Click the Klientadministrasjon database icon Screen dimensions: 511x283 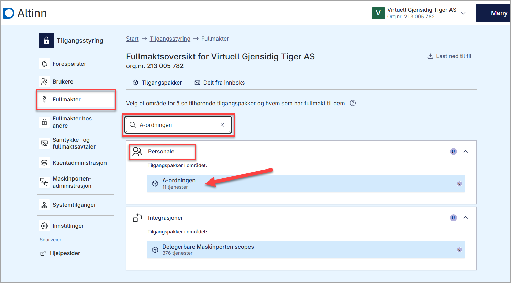pos(44,163)
